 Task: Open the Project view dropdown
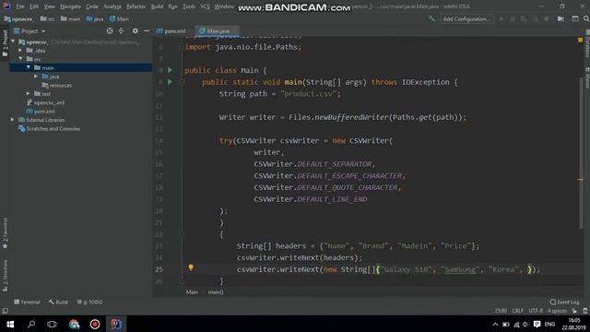tap(29, 31)
